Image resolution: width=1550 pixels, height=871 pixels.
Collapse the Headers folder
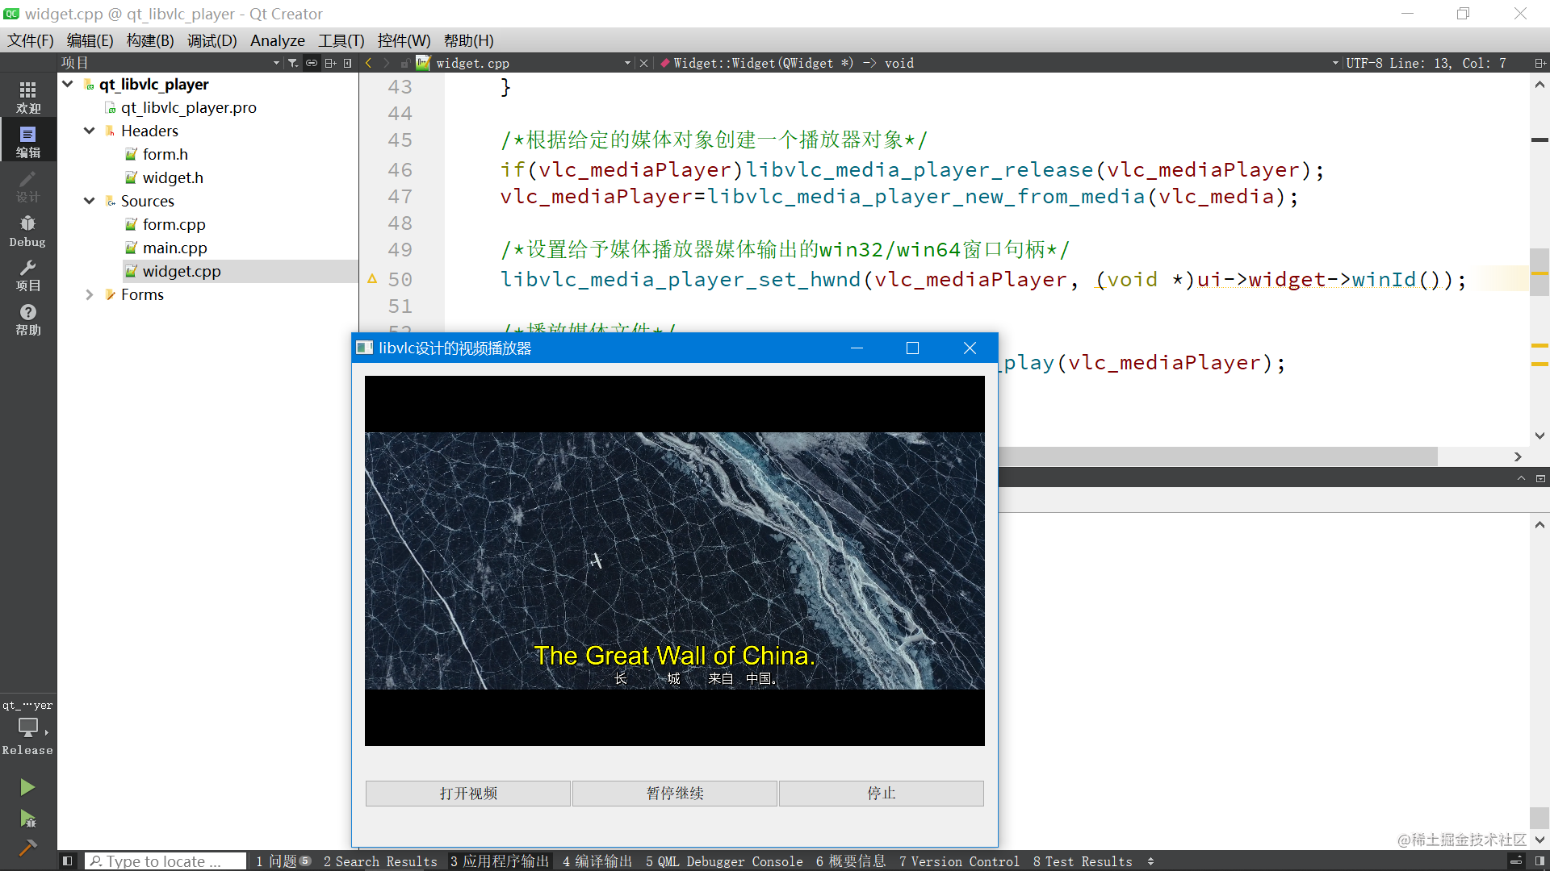[90, 131]
